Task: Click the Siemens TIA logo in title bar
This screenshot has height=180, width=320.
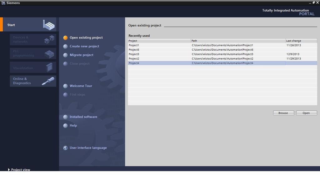Action: coord(3,3)
